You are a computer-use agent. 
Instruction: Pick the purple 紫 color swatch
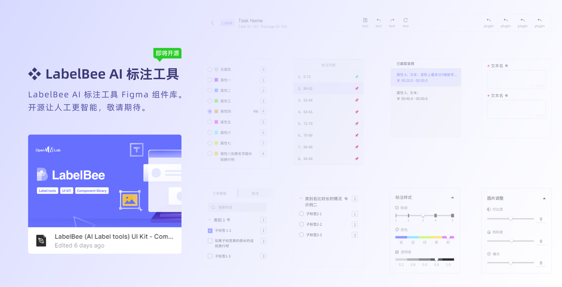tap(401, 237)
